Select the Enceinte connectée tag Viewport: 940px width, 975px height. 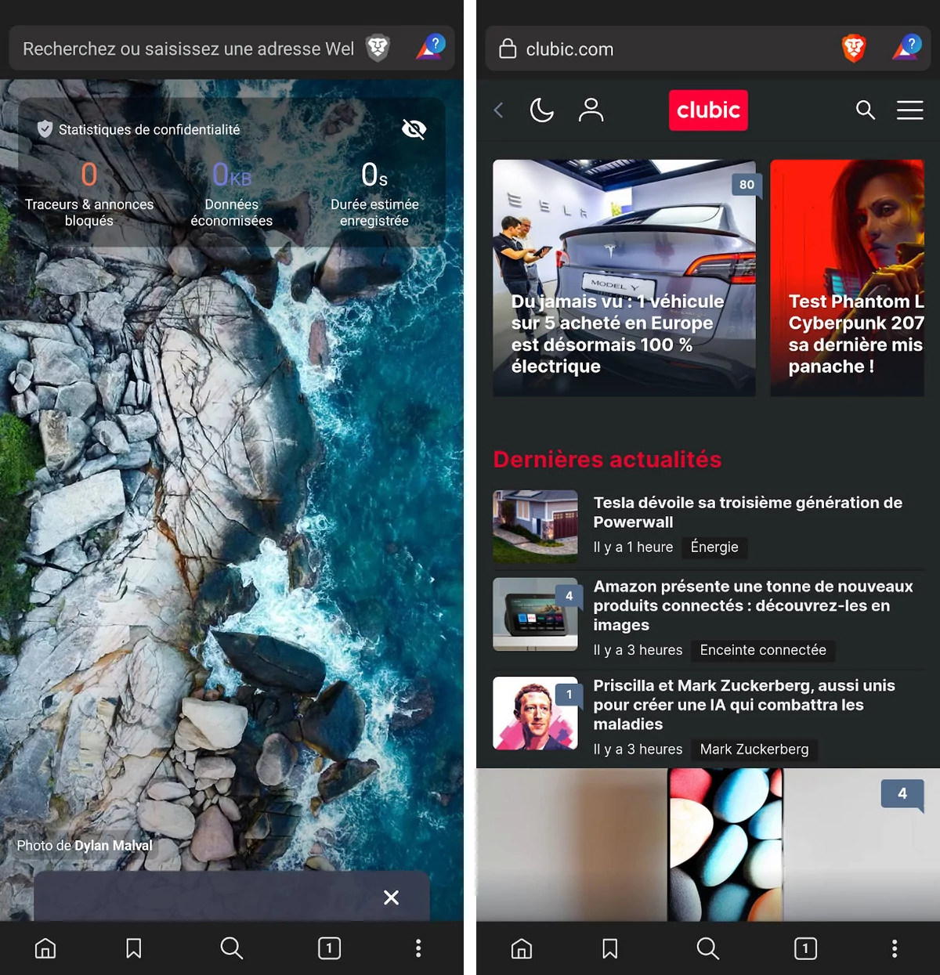click(x=763, y=650)
